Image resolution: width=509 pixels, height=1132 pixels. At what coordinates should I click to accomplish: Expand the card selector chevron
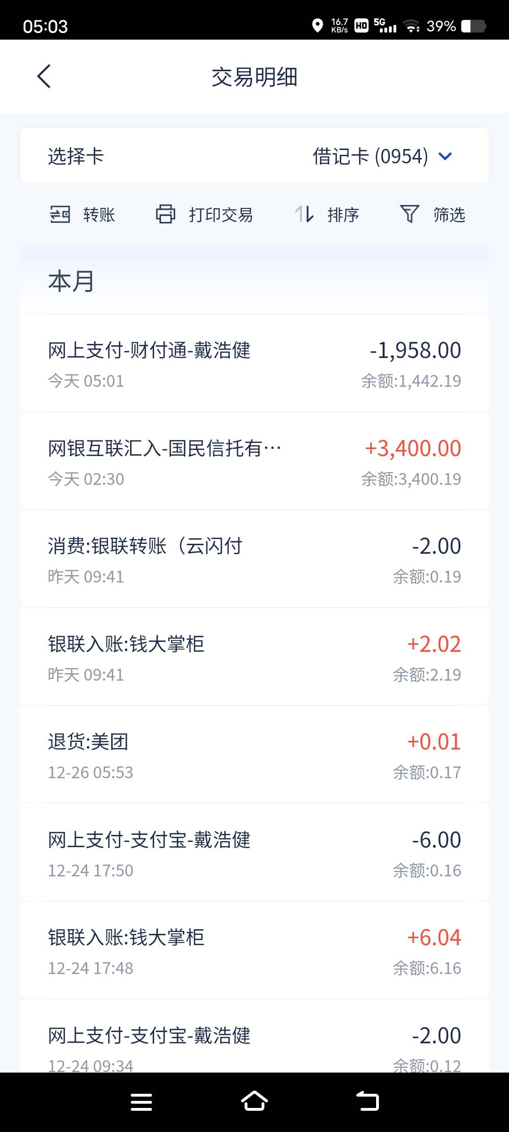[x=445, y=156]
